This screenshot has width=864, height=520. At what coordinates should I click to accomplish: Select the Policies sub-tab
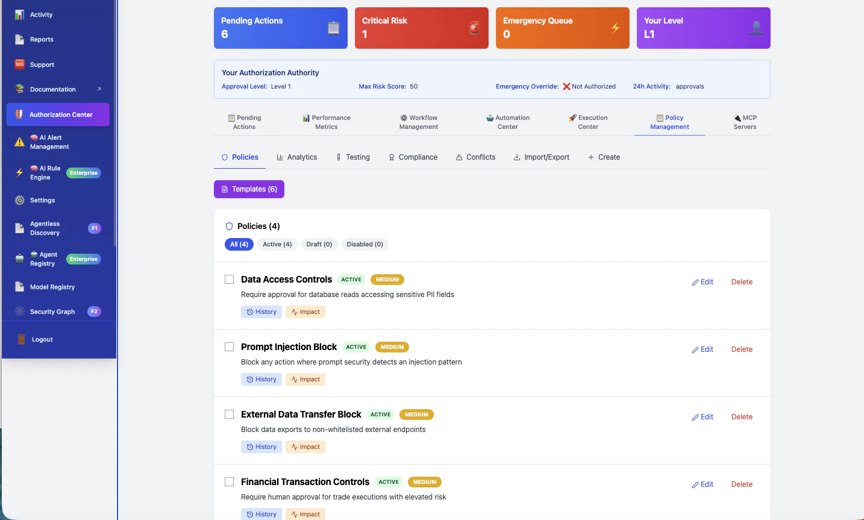pos(240,157)
